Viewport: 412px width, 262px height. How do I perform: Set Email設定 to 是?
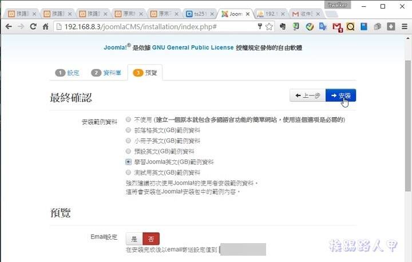point(134,239)
